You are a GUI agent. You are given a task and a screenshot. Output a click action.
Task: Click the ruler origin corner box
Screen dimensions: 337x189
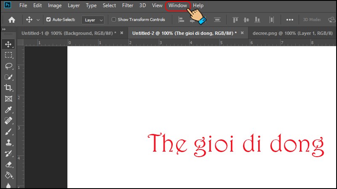point(21,43)
